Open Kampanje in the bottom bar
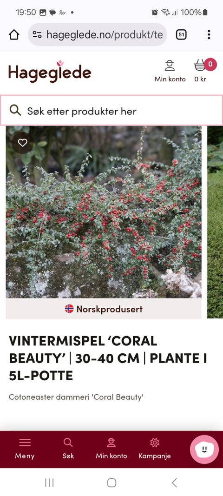 pos(155,449)
